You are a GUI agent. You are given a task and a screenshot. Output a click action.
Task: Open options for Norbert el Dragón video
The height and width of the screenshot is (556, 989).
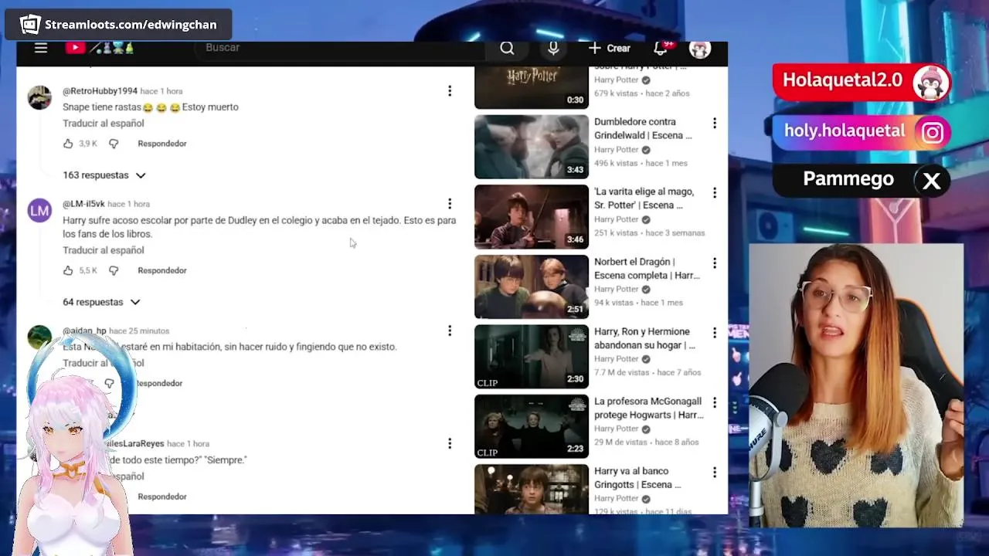coord(715,263)
